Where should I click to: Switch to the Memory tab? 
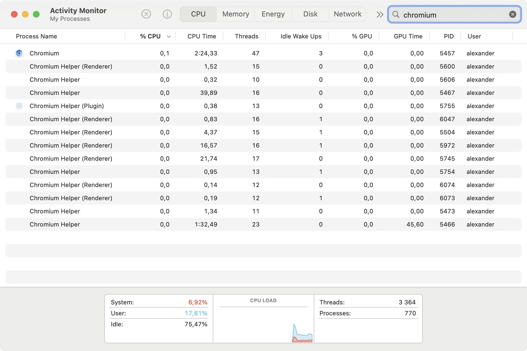[236, 14]
